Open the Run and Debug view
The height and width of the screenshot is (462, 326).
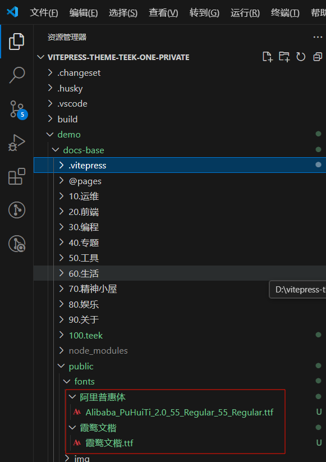[16, 143]
